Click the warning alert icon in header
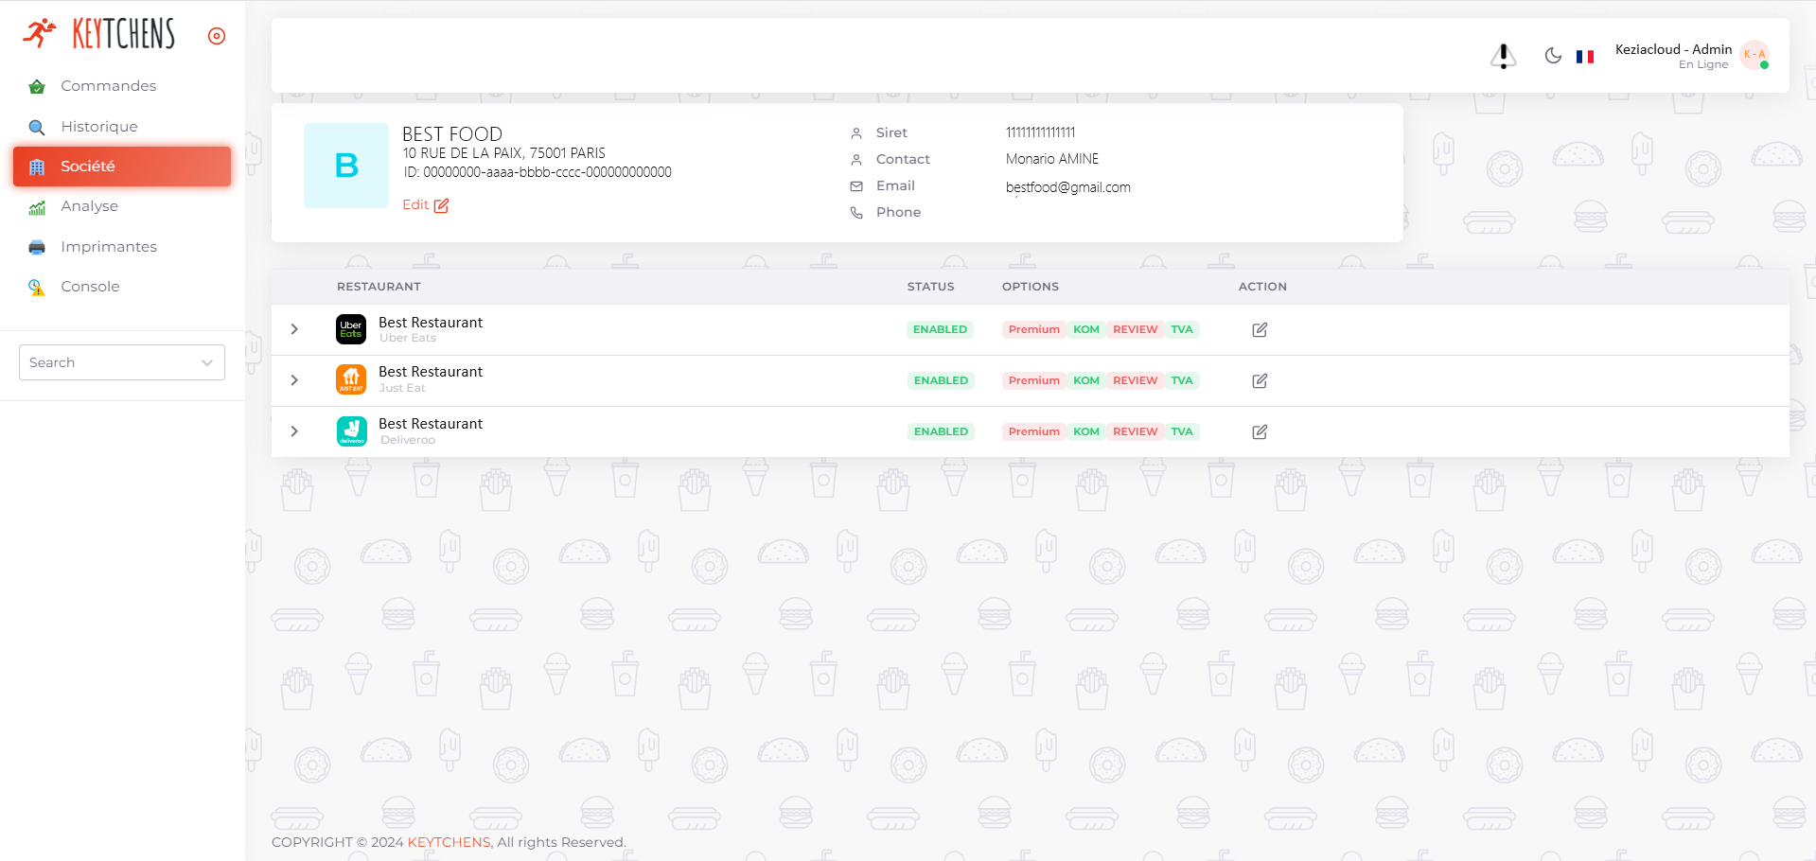The width and height of the screenshot is (1816, 861). tap(1503, 57)
